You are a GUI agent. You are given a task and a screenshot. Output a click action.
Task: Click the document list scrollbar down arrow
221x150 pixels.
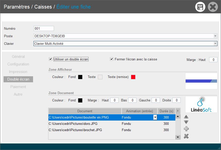(178, 137)
